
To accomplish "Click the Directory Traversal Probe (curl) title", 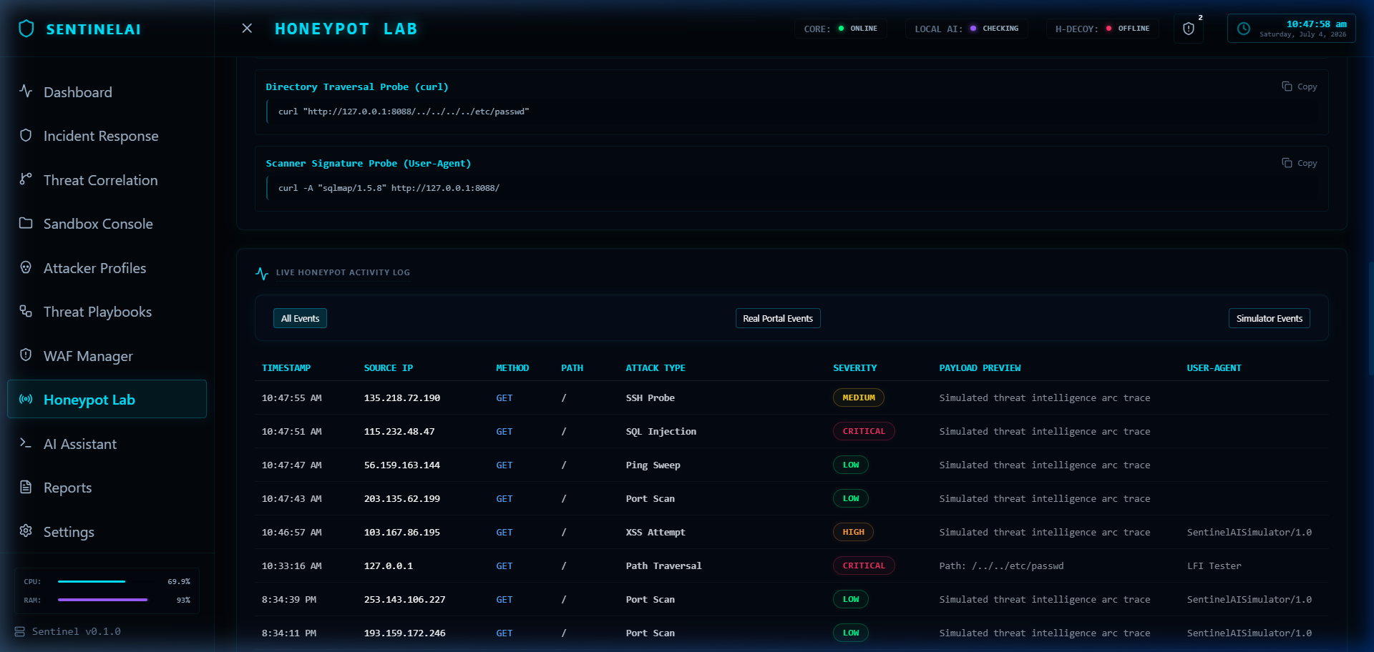I will [x=357, y=87].
